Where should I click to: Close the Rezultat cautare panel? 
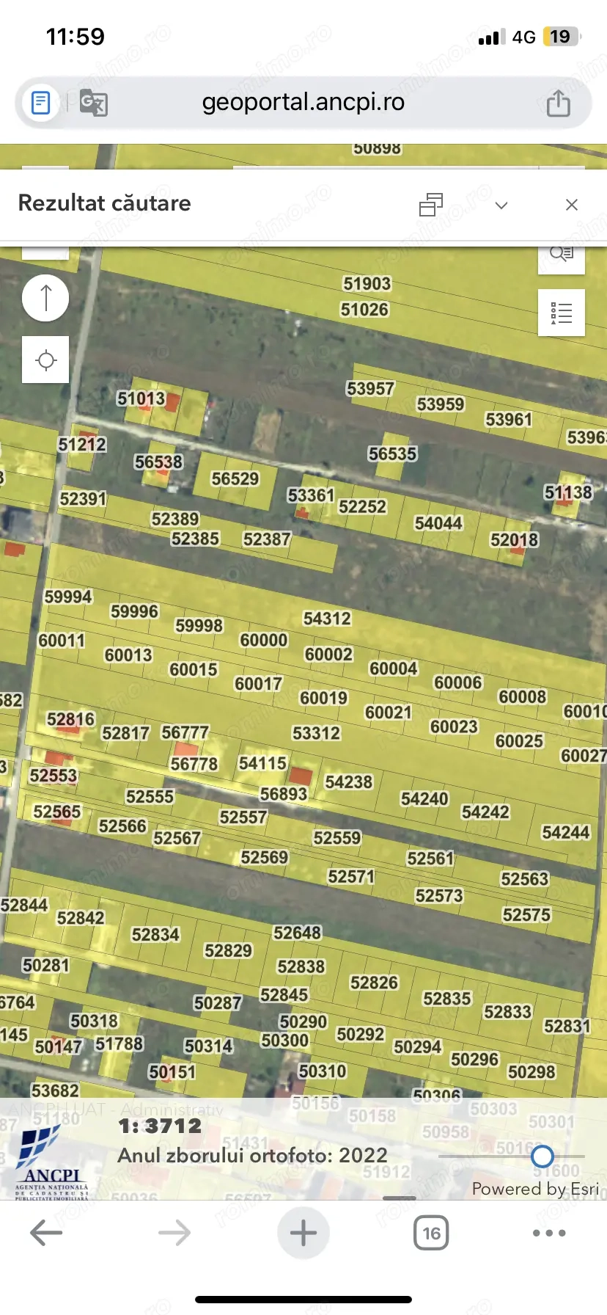coord(572,205)
